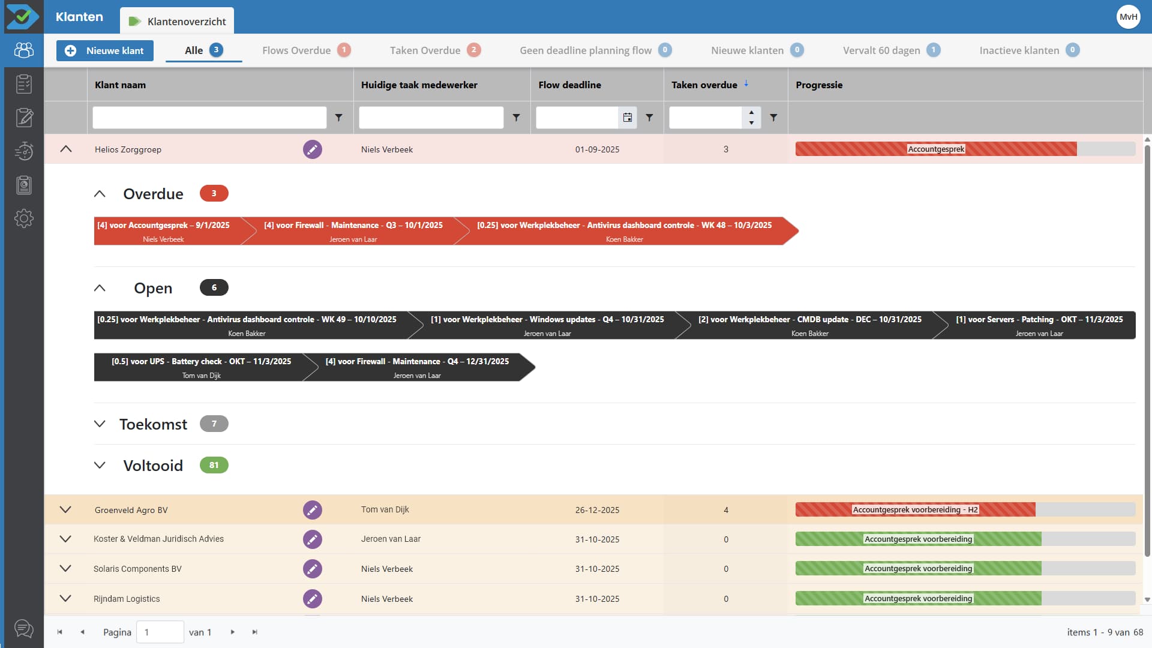1152x648 pixels.
Task: Click edit pencil for Solaris Components BV
Action: pyautogui.click(x=312, y=569)
